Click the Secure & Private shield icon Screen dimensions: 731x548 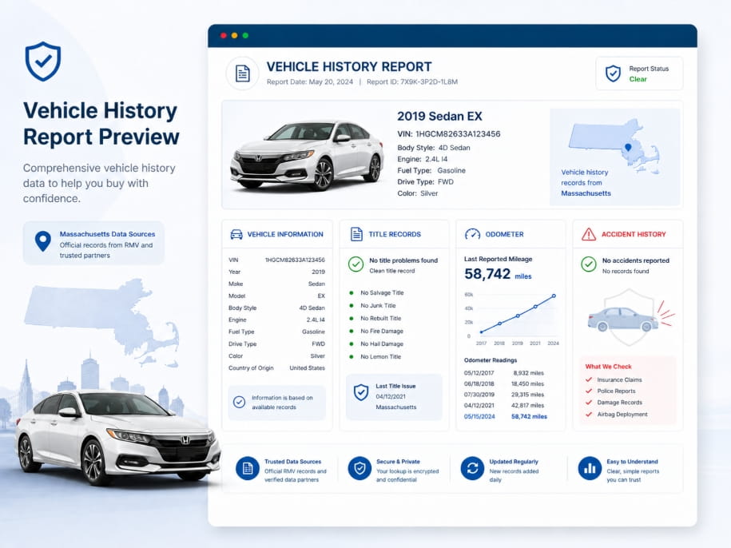[360, 468]
